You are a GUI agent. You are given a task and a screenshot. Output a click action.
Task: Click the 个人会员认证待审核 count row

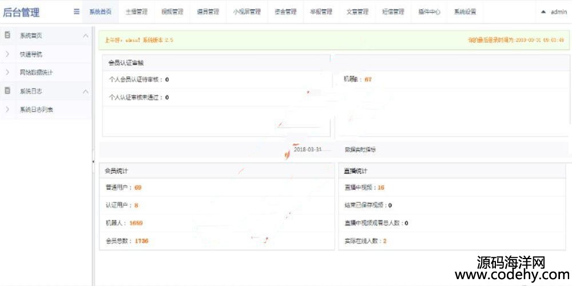pyautogui.click(x=216, y=80)
